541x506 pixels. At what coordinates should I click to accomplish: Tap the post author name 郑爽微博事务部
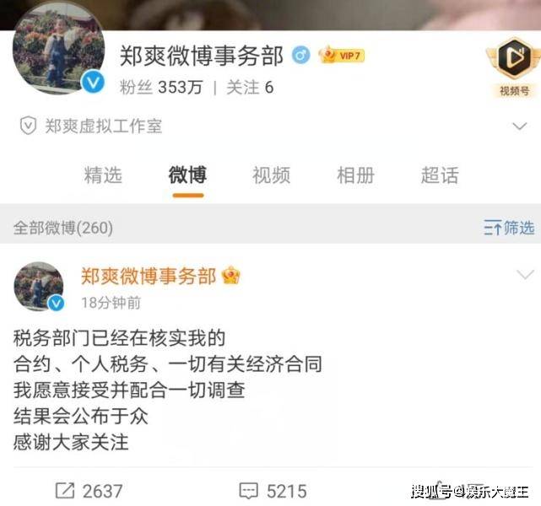point(149,277)
